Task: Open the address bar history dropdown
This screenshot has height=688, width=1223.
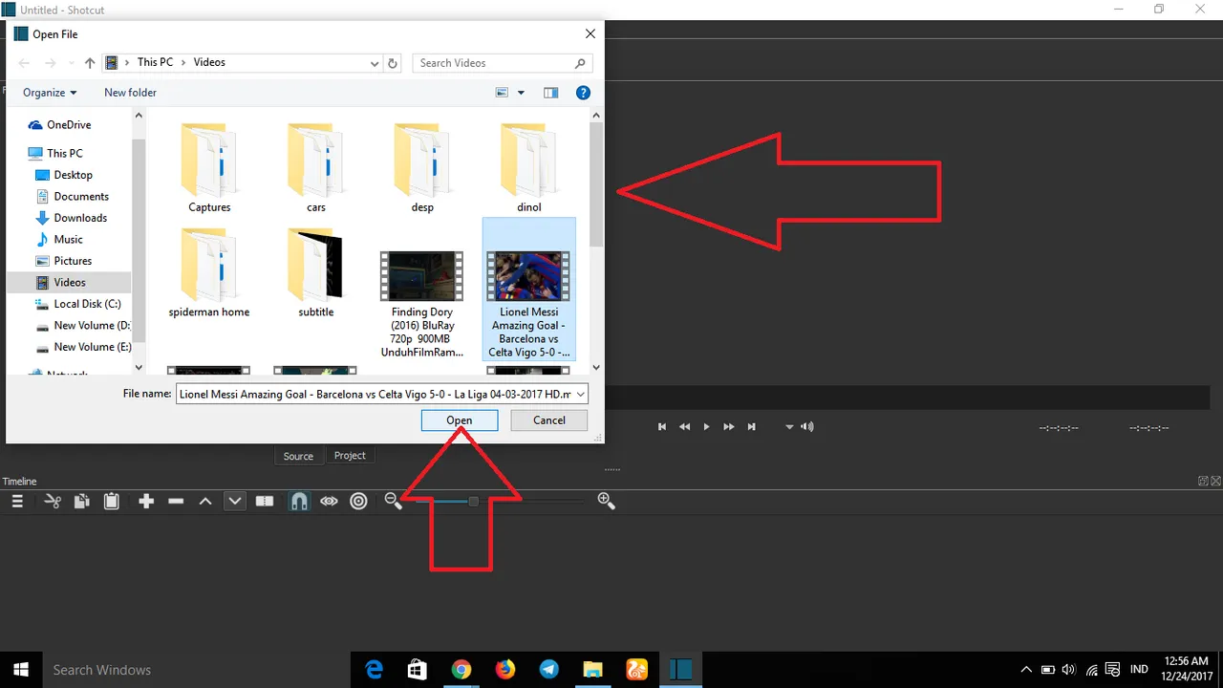Action: (x=375, y=63)
